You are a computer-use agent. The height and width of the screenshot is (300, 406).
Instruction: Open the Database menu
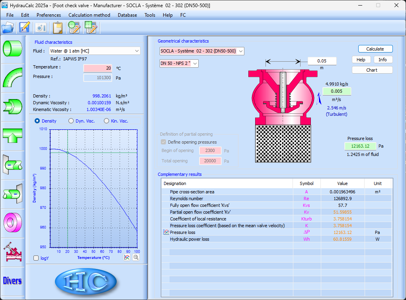127,15
